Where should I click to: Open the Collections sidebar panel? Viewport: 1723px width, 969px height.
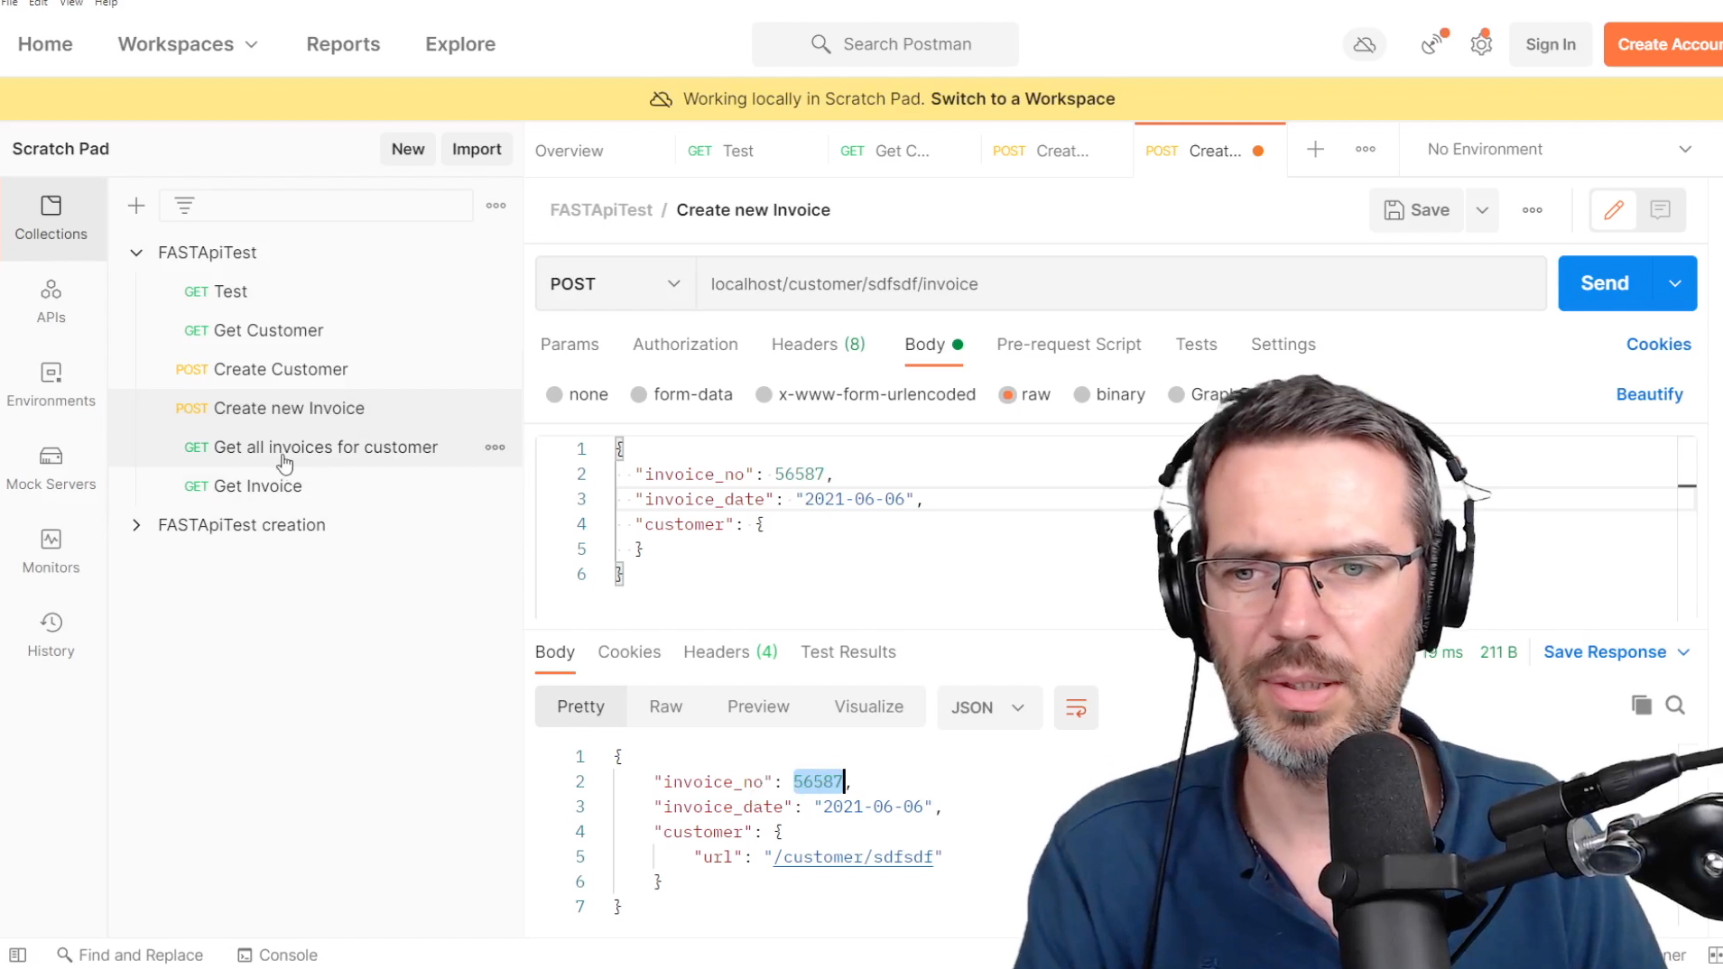(51, 217)
